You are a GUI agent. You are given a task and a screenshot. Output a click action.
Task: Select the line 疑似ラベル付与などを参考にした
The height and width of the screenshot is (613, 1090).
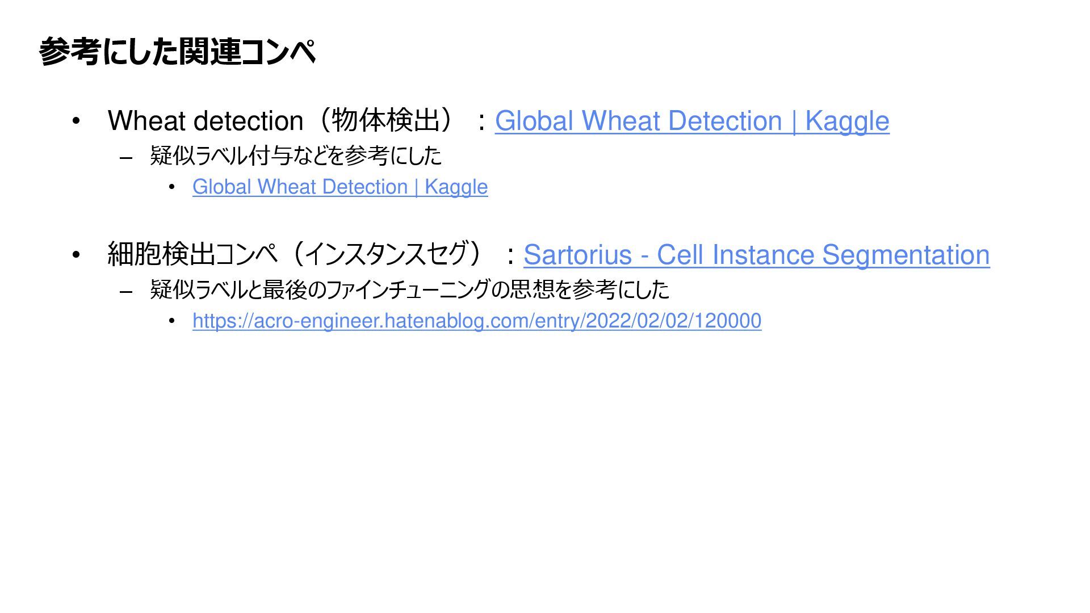tap(296, 156)
